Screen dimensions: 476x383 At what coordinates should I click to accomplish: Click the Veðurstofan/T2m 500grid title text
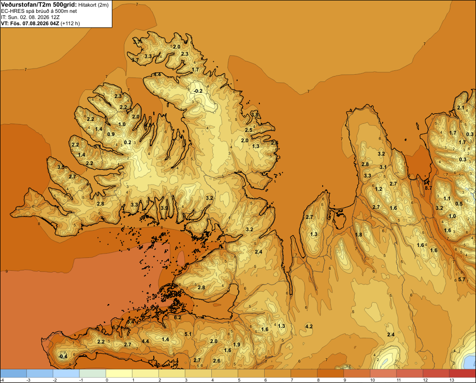(x=39, y=5)
